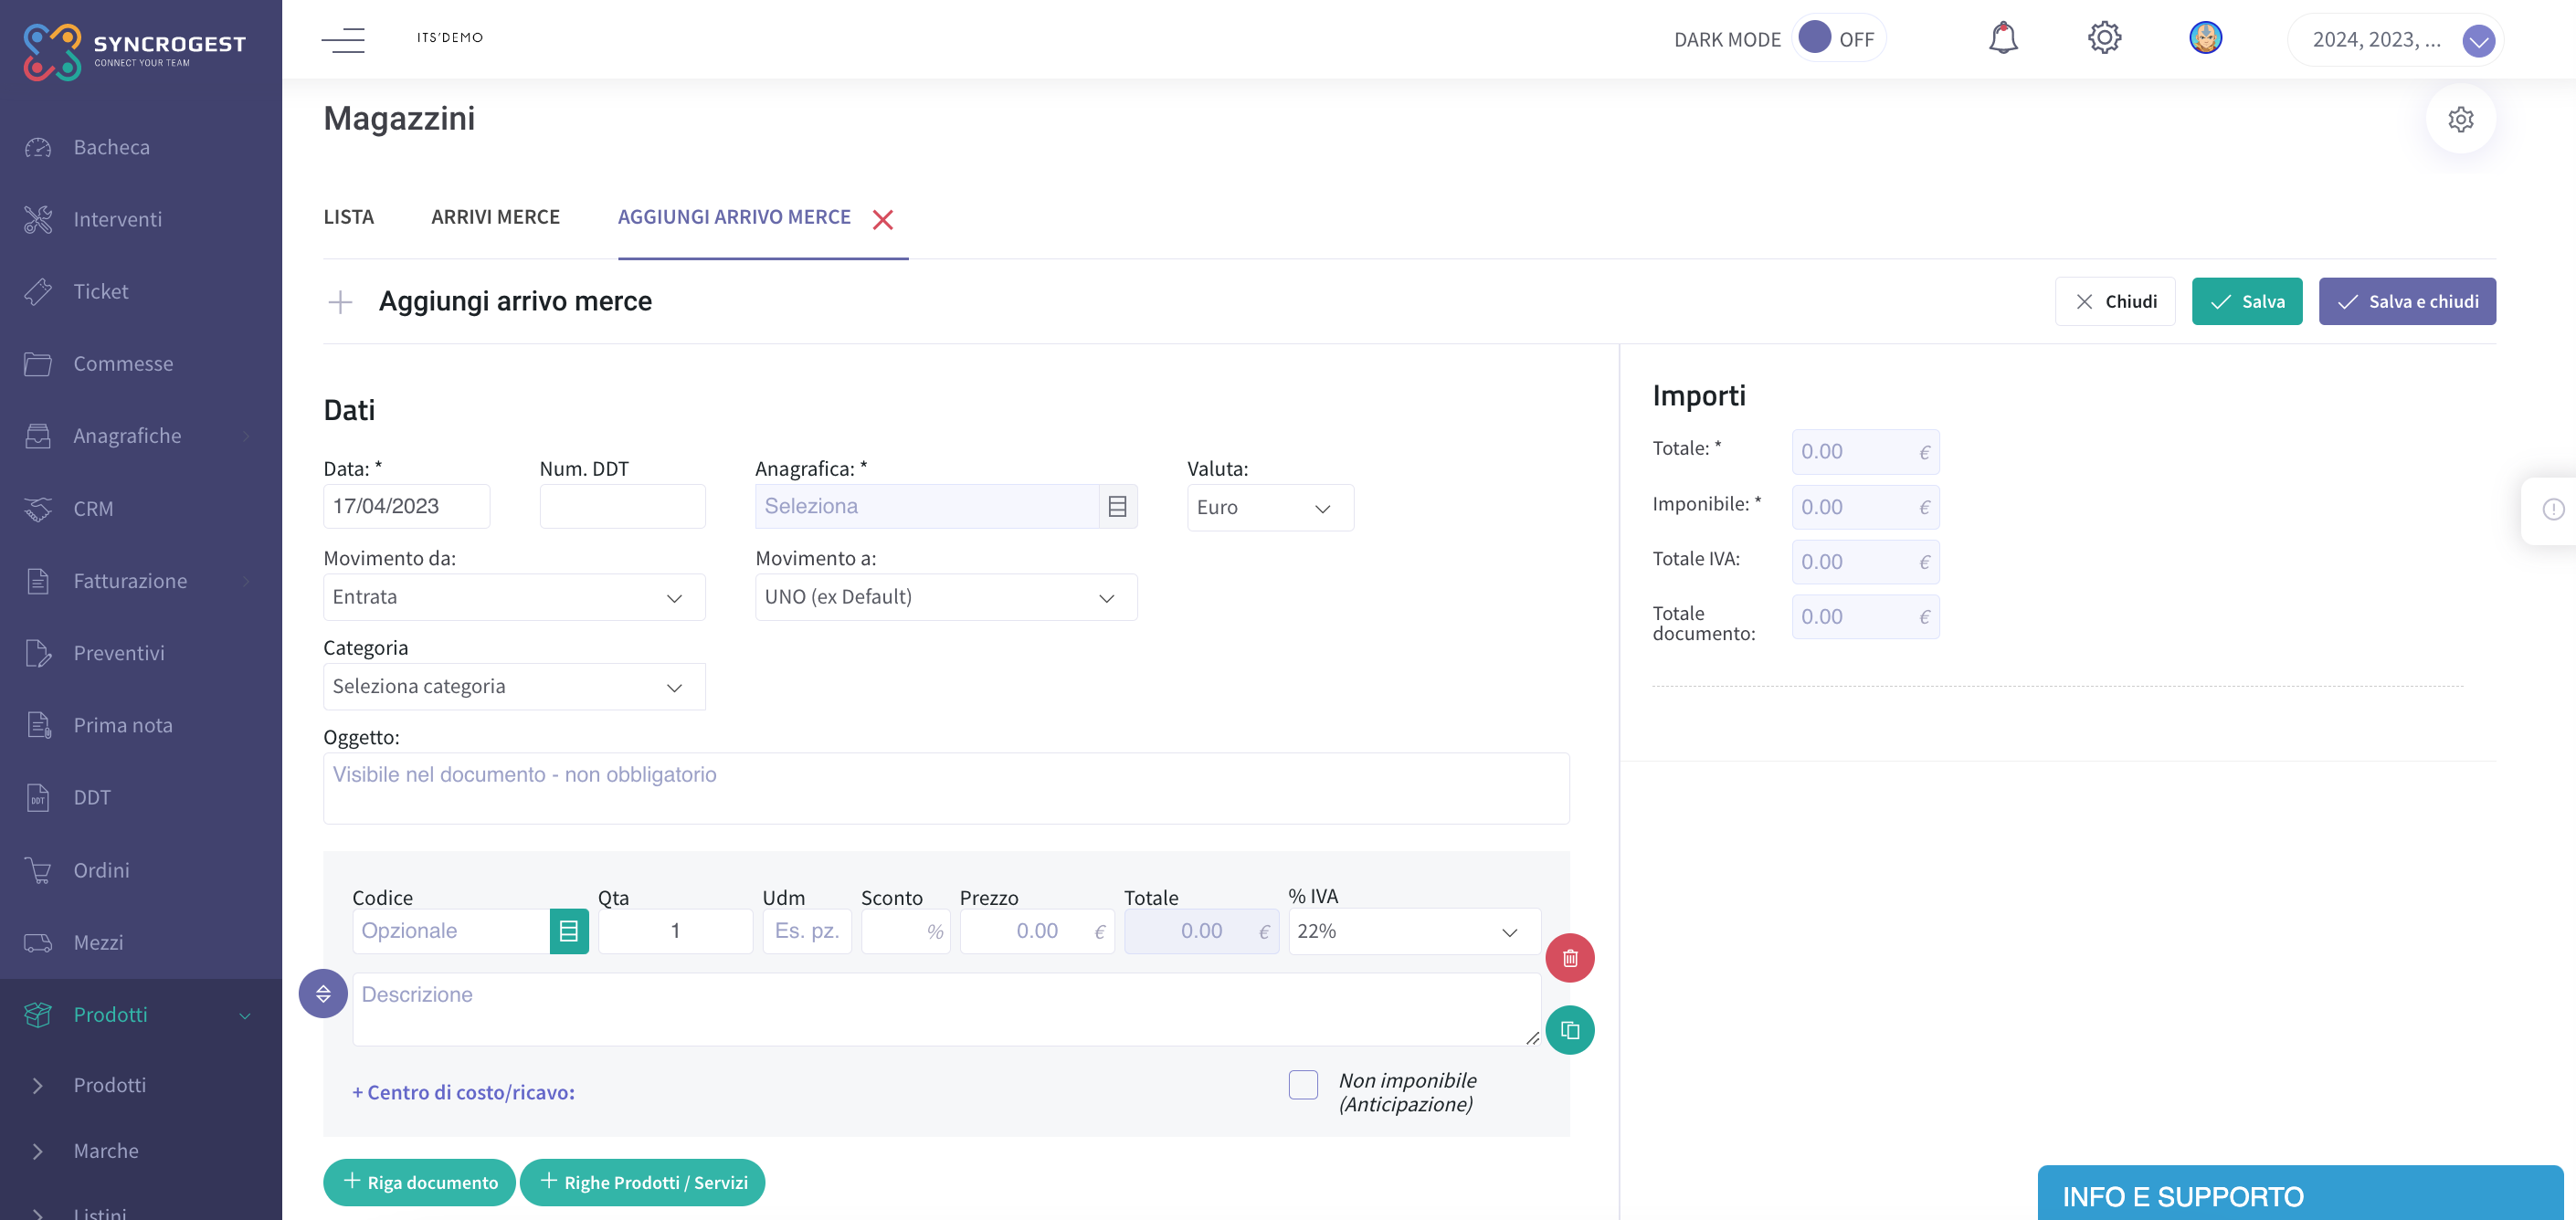
Task: Click Salva e chiudi
Action: pyautogui.click(x=2406, y=302)
